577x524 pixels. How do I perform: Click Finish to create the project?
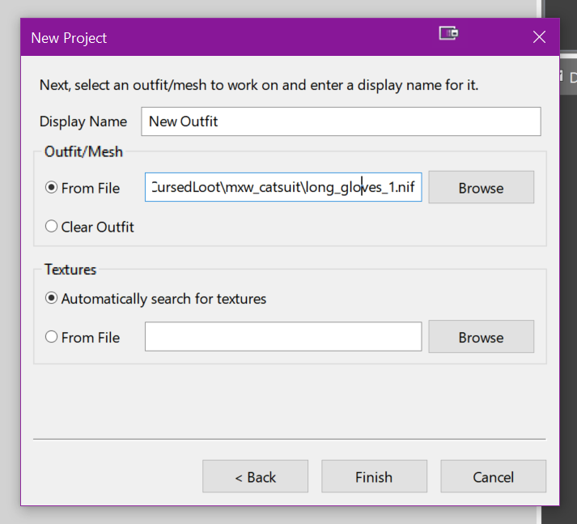(x=374, y=476)
